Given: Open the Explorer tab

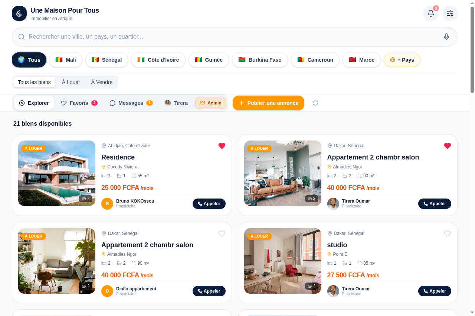Looking at the screenshot, I should tap(34, 103).
